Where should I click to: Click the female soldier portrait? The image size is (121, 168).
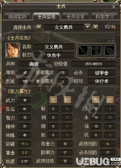pyautogui.click(x=13, y=50)
